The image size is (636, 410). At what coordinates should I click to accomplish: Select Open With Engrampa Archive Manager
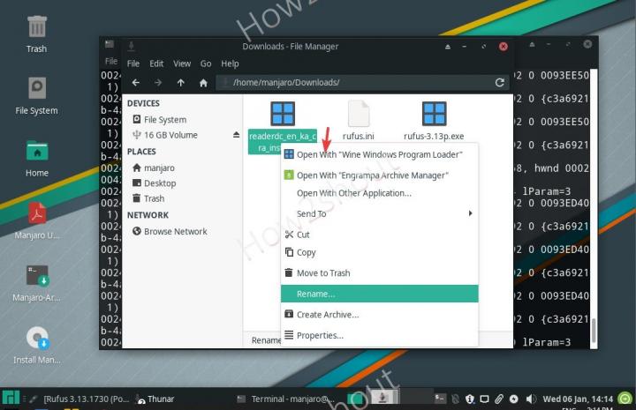[x=372, y=175]
